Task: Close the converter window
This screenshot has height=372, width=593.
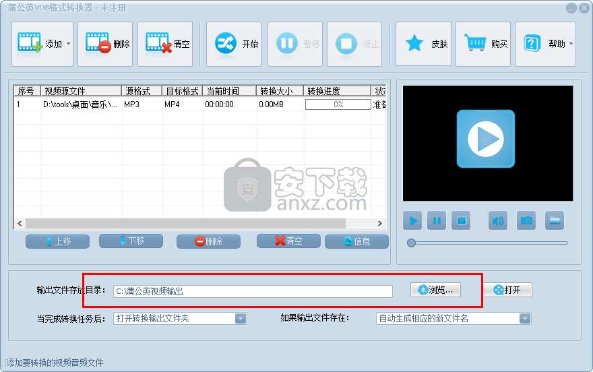Action: [x=584, y=8]
